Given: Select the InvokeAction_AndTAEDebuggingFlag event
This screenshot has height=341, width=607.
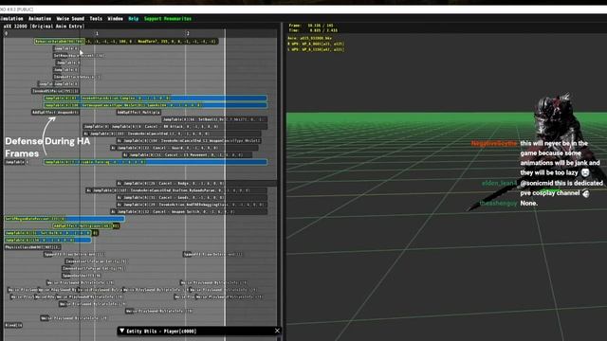Looking at the screenshot, I should coord(192,205).
